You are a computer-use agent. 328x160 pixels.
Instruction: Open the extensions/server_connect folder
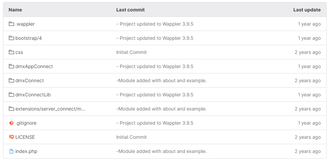pos(50,109)
